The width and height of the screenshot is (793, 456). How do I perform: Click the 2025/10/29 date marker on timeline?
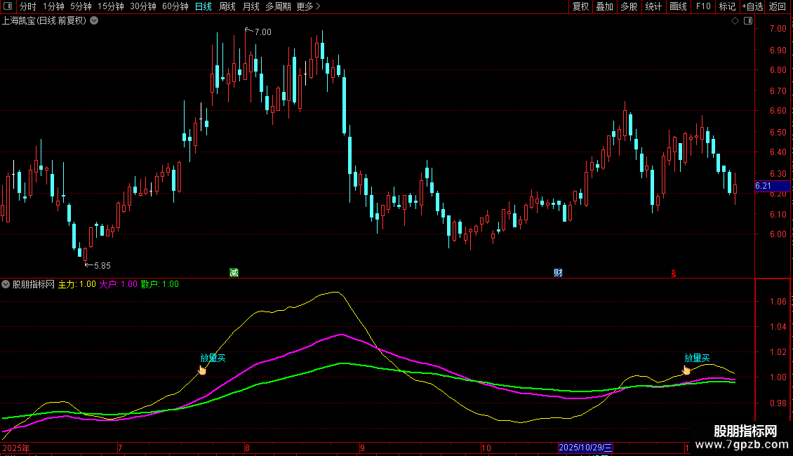coord(586,448)
